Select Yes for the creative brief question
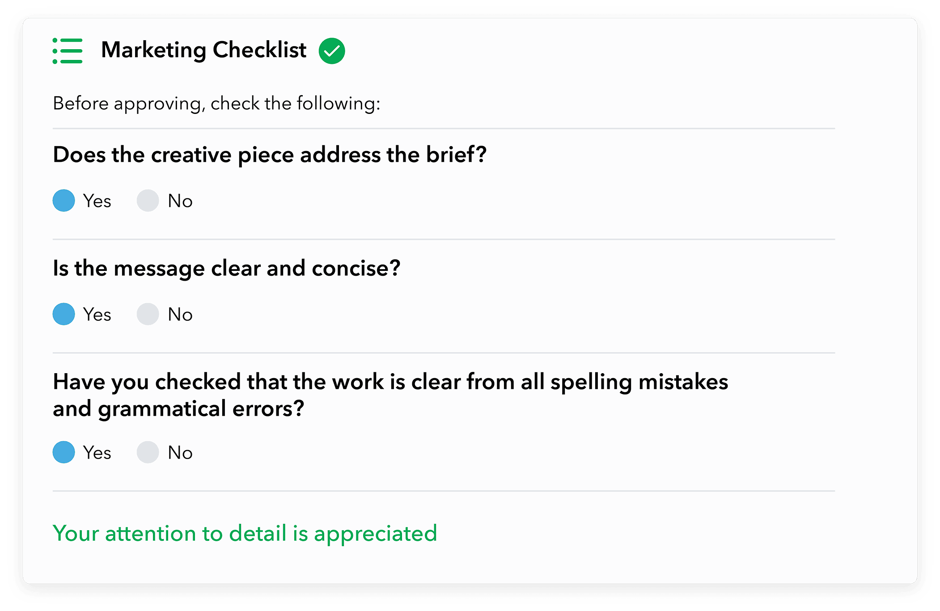Image resolution: width=940 pixels, height=611 pixels. point(64,201)
